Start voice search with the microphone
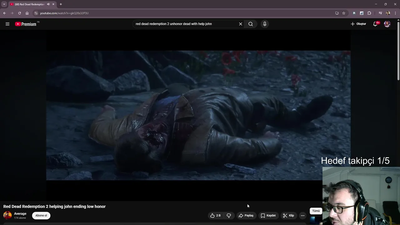The width and height of the screenshot is (400, 225). (x=265, y=24)
